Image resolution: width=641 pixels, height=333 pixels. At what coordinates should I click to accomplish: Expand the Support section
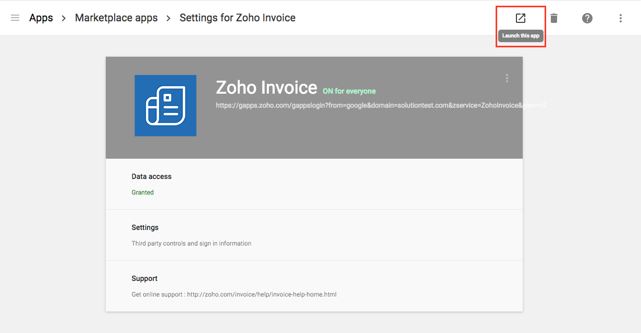click(x=144, y=278)
